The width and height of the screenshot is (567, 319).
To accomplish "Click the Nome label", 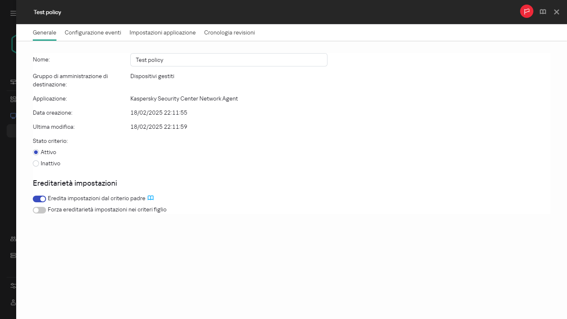I will point(41,60).
